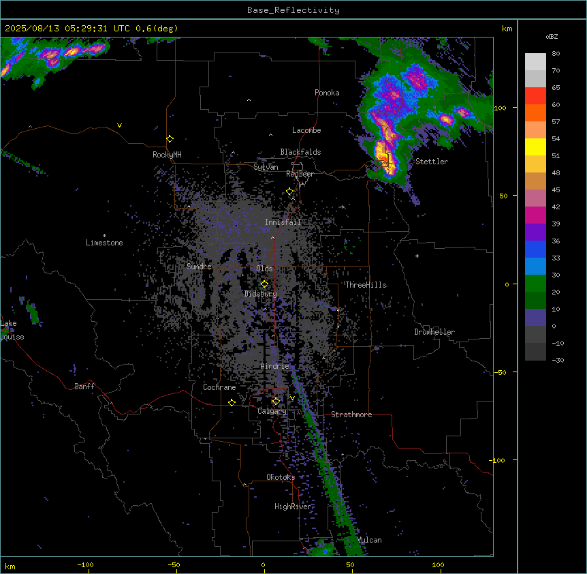Click the Lacombe city label
Image resolution: width=587 pixels, height=574 pixels.
point(306,130)
